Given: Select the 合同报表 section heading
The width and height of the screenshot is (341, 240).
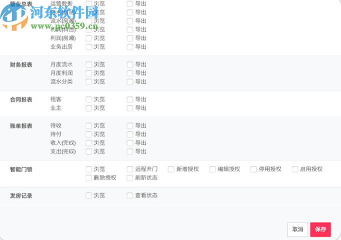Looking at the screenshot, I should pos(21,99).
